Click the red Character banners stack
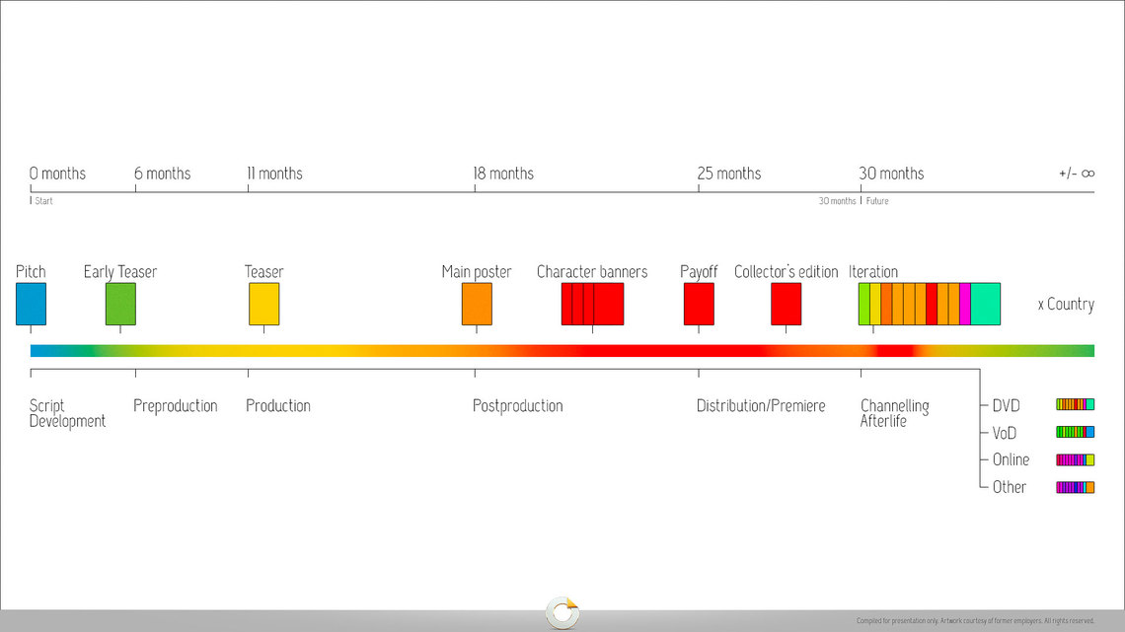The height and width of the screenshot is (632, 1125). (593, 304)
